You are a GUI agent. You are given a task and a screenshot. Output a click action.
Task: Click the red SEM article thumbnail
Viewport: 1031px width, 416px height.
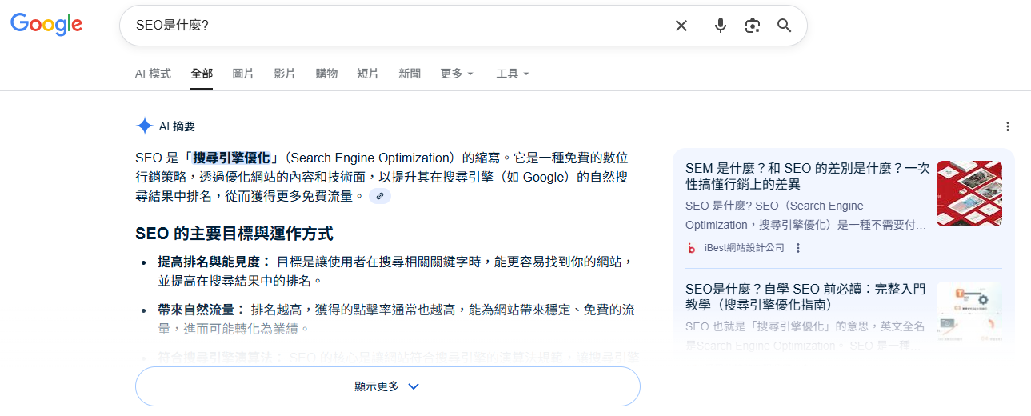coord(969,194)
